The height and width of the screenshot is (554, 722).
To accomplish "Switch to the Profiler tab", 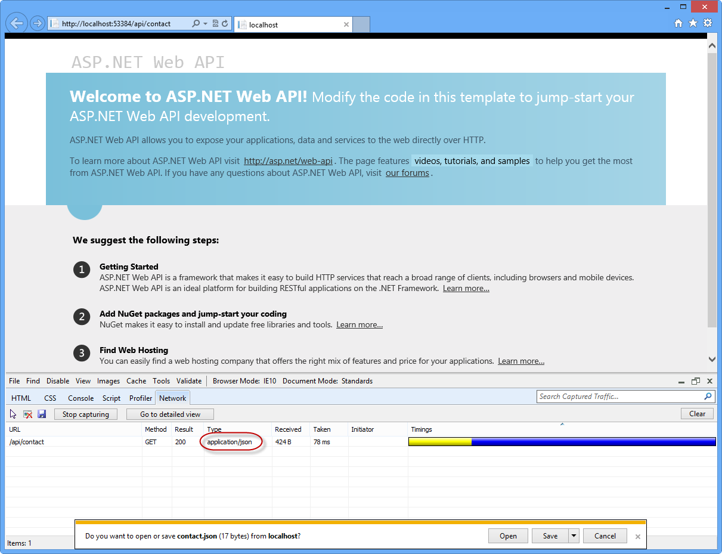I will [140, 398].
